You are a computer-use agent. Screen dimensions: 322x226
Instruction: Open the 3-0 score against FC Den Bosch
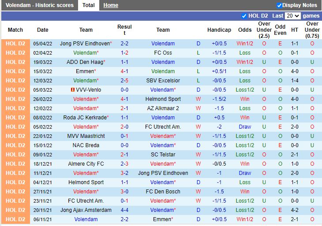[x=124, y=191]
